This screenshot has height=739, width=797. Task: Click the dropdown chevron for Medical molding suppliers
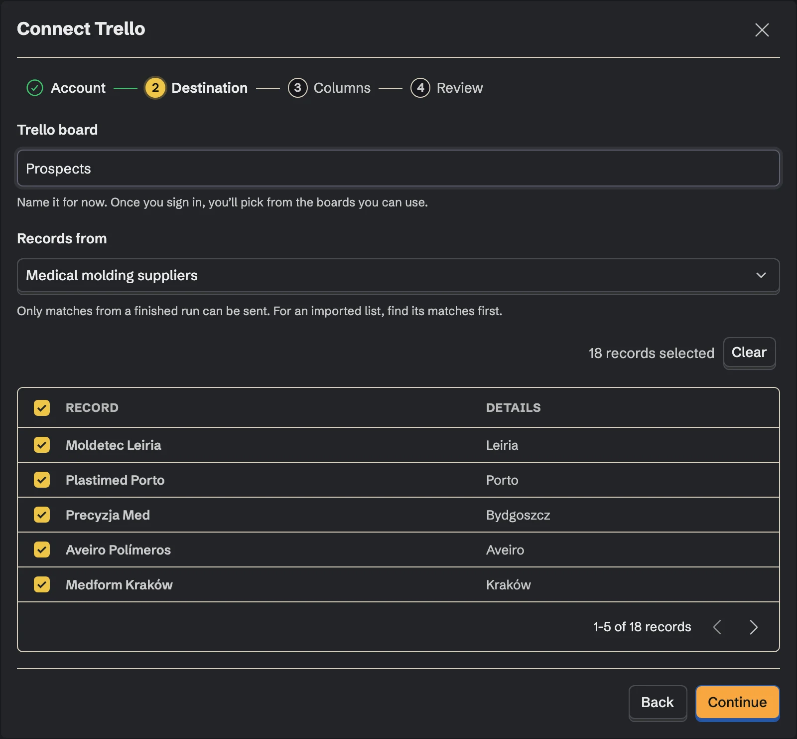(x=761, y=275)
